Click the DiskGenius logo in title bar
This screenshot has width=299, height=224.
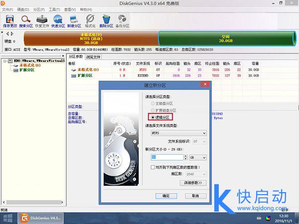pyautogui.click(x=3, y=3)
